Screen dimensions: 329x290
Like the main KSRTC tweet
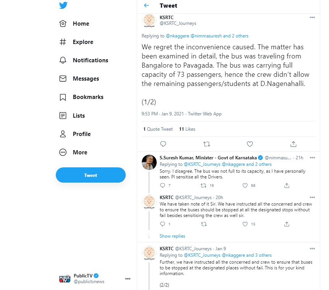click(x=250, y=144)
